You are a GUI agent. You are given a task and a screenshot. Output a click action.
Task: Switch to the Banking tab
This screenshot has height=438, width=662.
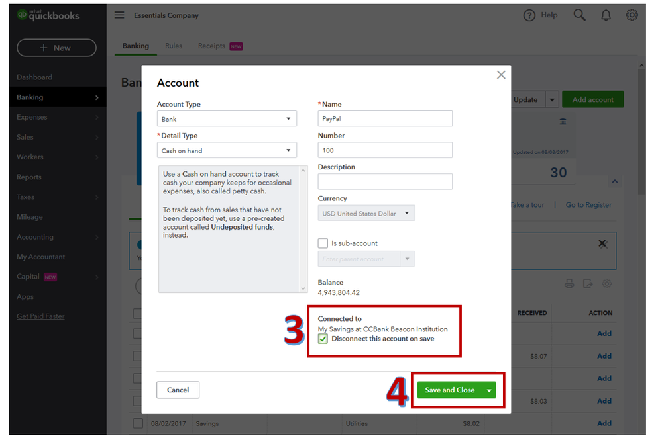point(136,46)
